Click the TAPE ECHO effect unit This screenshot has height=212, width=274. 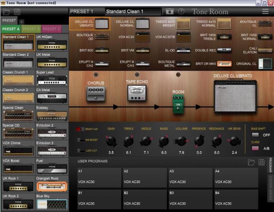click(x=137, y=93)
